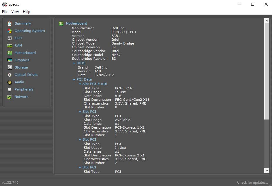Screen dimensions: 272x186
Task: Click the scrollbar down arrow
Action: (x=267, y=170)
